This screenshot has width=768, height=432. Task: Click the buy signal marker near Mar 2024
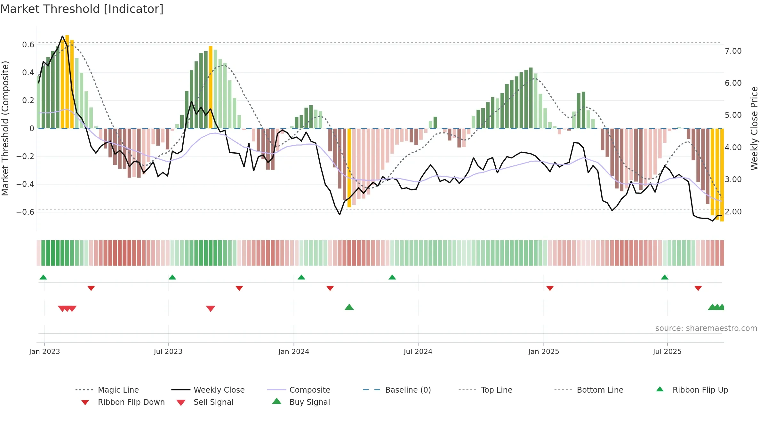click(349, 307)
